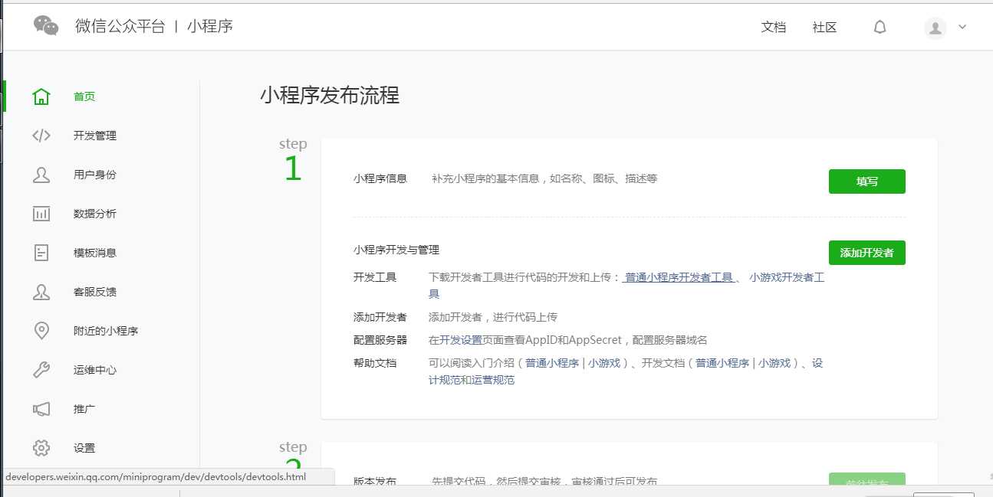Open 运维中心 menu item
The width and height of the screenshot is (993, 497).
pos(95,370)
